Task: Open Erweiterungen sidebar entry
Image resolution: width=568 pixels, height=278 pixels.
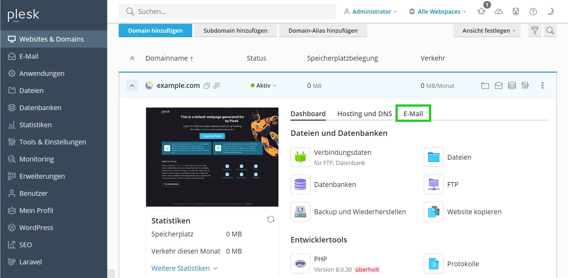Action: [x=53, y=176]
